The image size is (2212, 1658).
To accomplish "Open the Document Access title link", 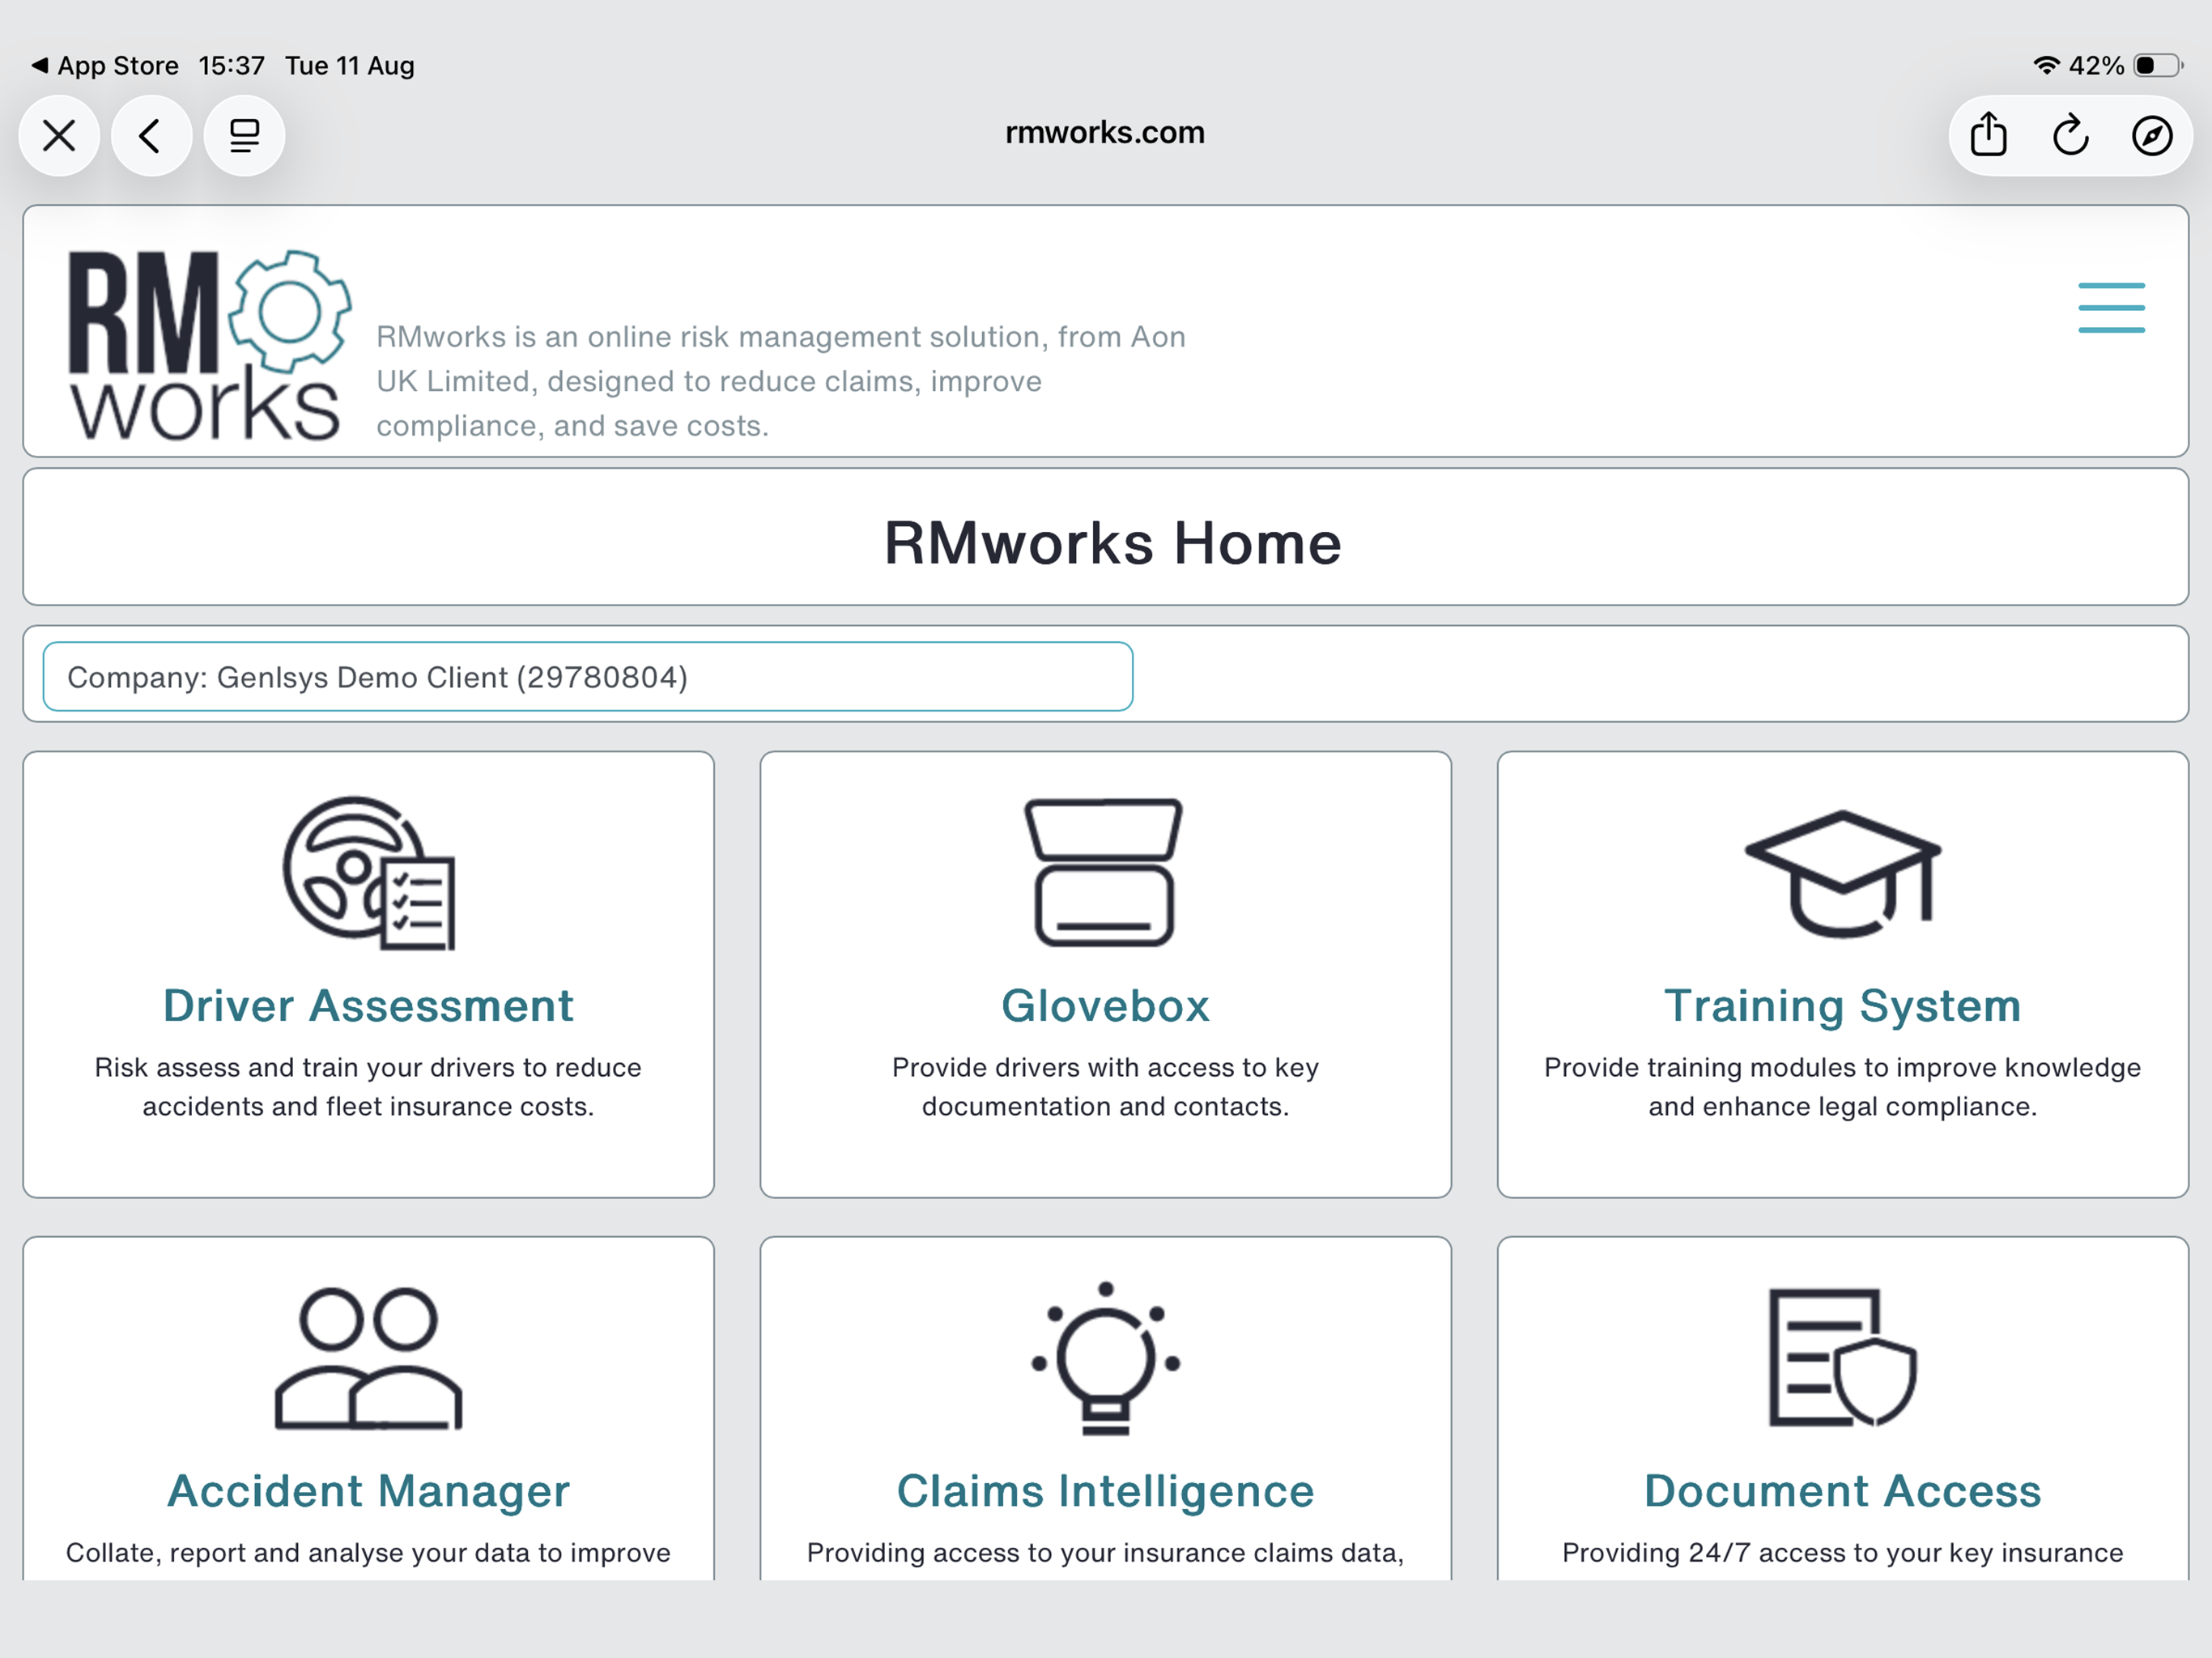I will (1842, 1490).
